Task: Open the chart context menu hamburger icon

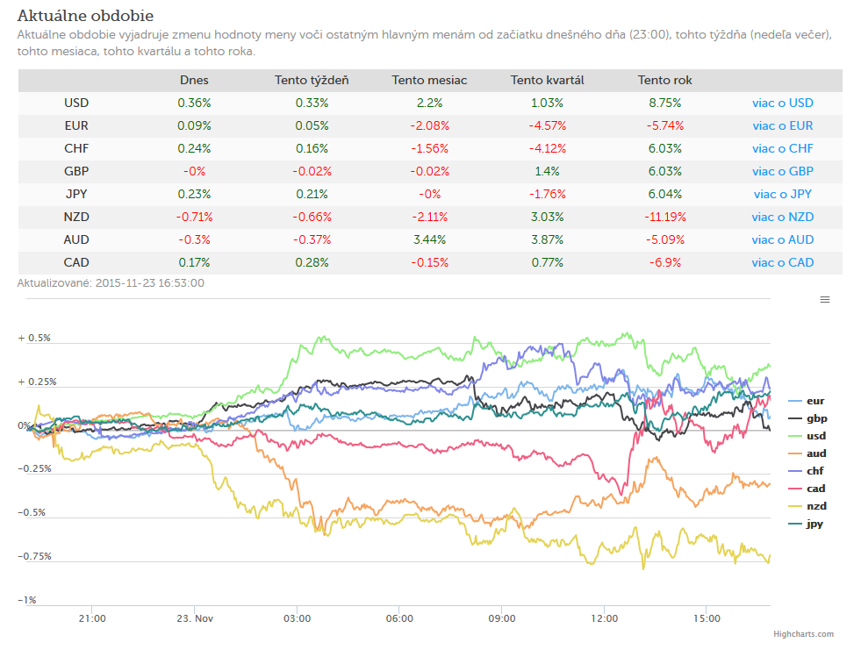Action: click(825, 300)
